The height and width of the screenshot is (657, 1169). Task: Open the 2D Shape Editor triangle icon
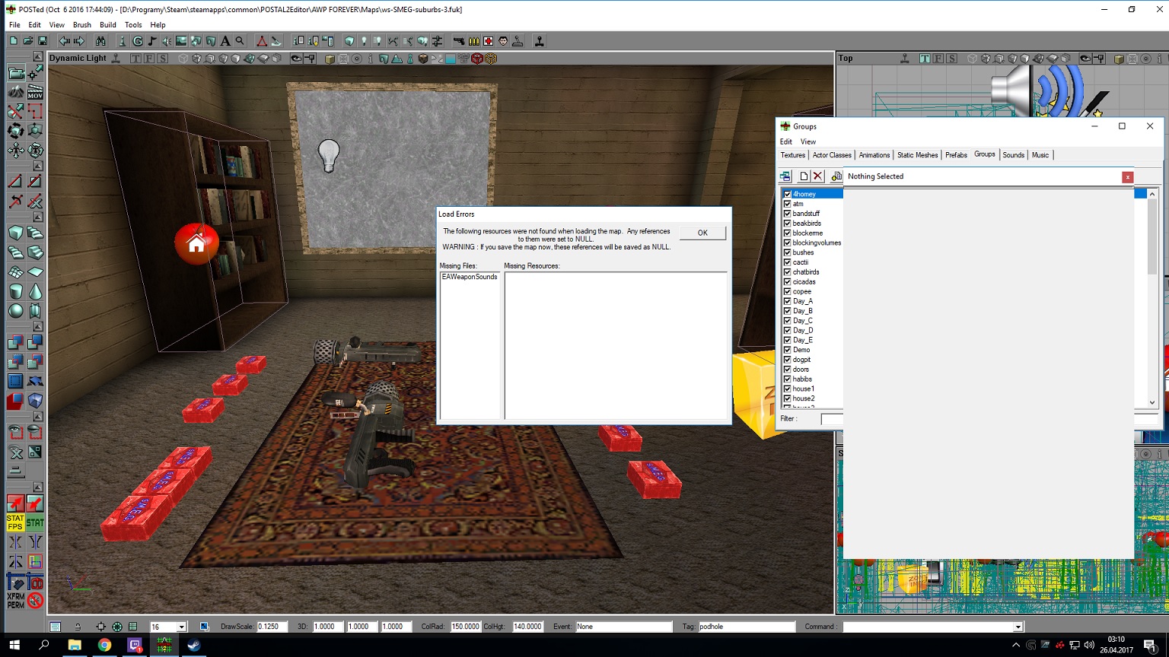coord(262,41)
